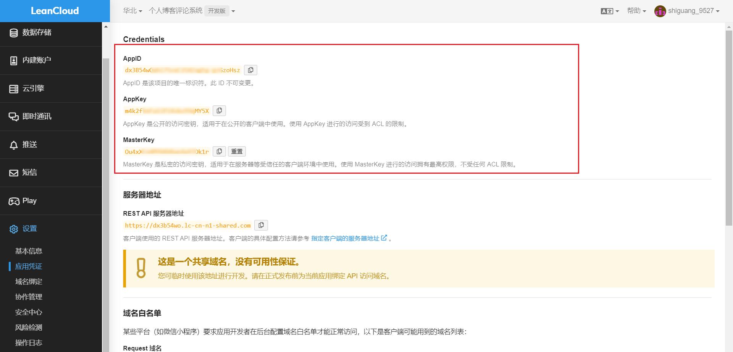This screenshot has height=352, width=733.
Task: Select the 设置 settings label
Action: pos(30,229)
